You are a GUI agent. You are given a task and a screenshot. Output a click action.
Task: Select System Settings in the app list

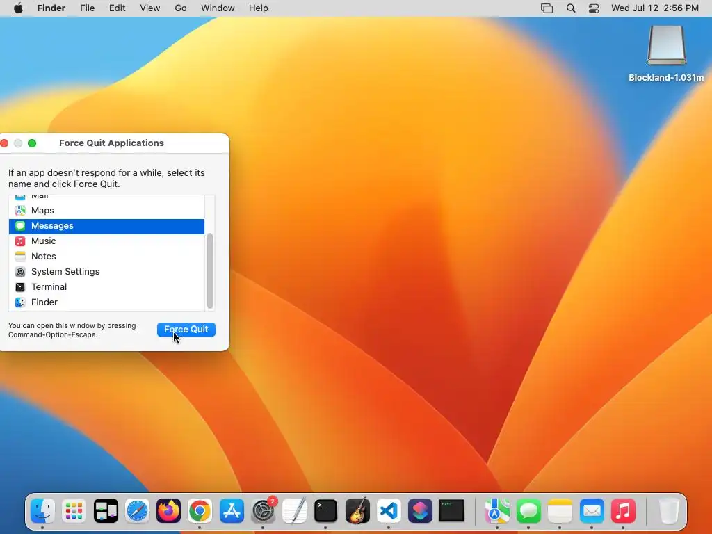pyautogui.click(x=106, y=272)
